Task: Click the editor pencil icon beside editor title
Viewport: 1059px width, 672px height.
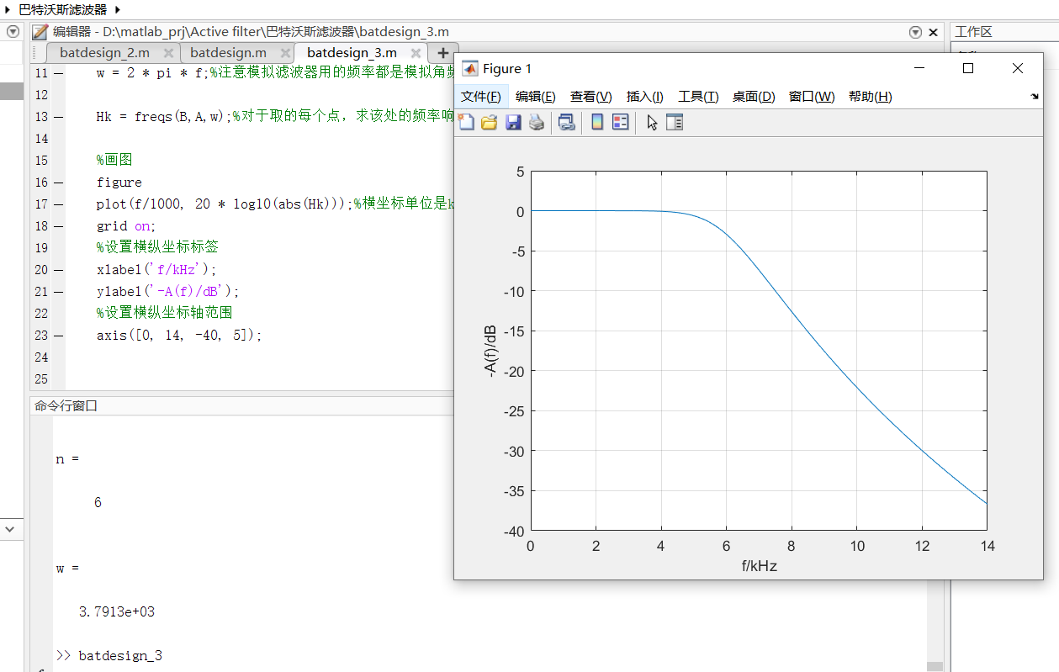Action: [40, 32]
